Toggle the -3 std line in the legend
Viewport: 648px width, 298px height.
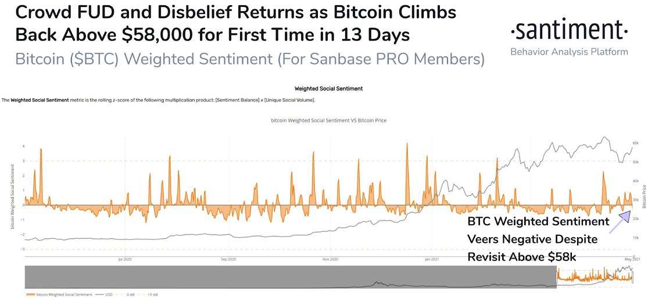pyautogui.click(x=129, y=295)
